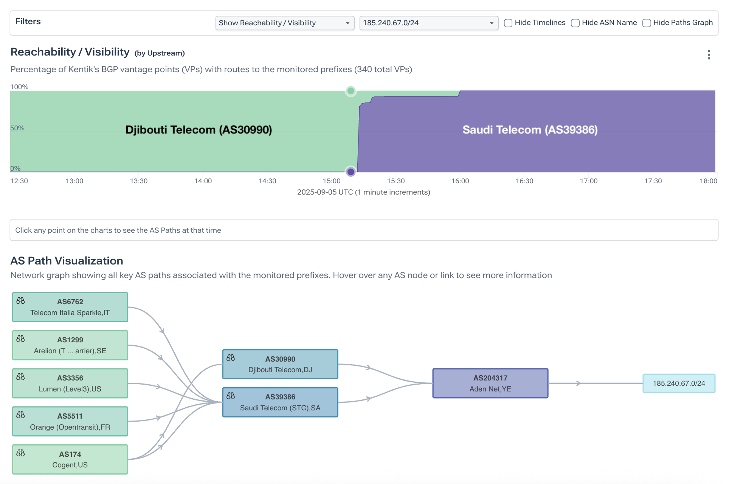Select the AS39386 Saudi Telecom (STC) node
This screenshot has height=484, width=729.
pyautogui.click(x=280, y=402)
